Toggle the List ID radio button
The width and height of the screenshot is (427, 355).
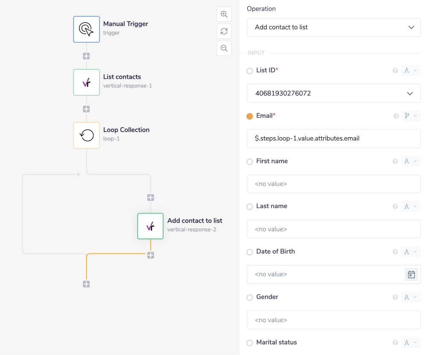pos(250,71)
